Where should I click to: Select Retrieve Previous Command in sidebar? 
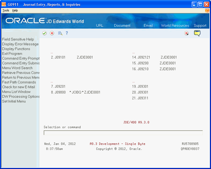point(21,73)
